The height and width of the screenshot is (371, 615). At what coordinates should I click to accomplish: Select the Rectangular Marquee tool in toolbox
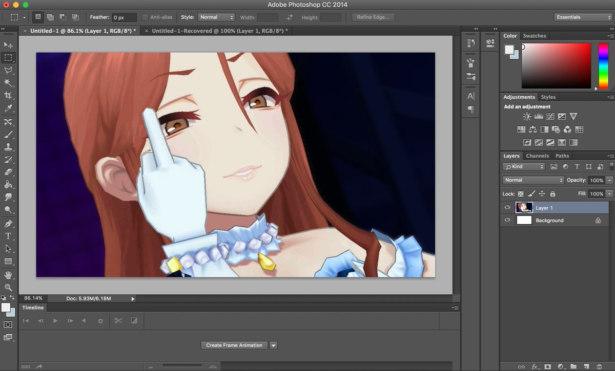(x=8, y=58)
